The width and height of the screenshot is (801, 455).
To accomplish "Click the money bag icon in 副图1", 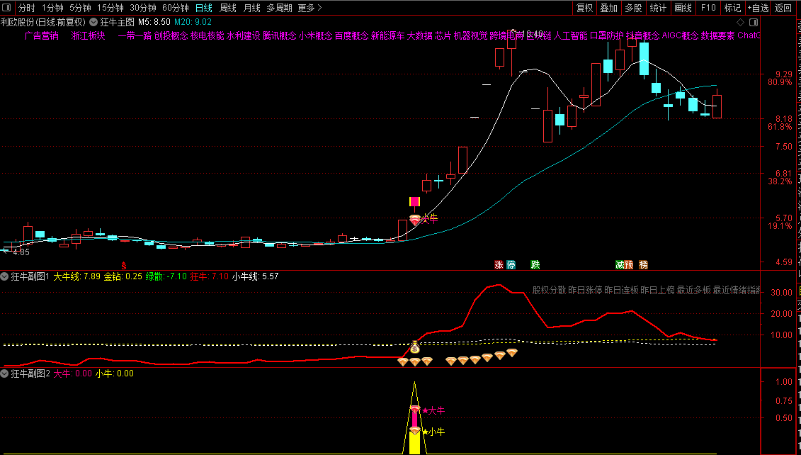I will 415,348.
